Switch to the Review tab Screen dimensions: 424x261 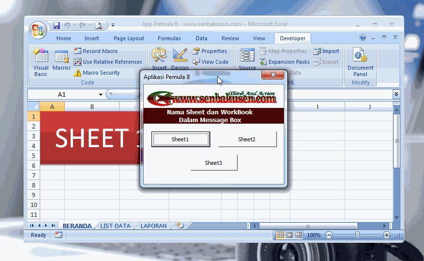[x=230, y=38]
